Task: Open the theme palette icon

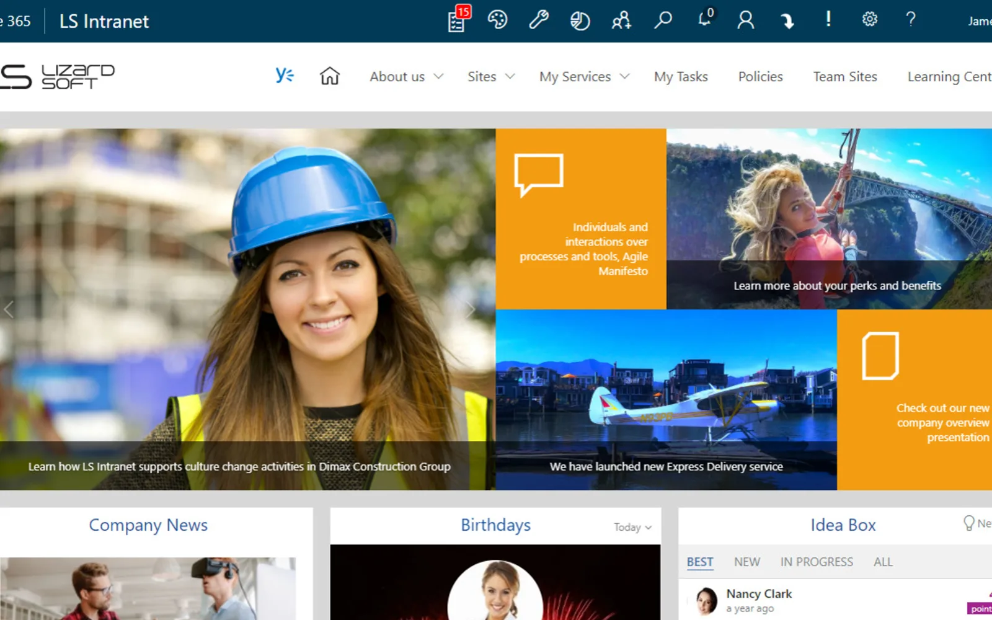Action: (497, 20)
